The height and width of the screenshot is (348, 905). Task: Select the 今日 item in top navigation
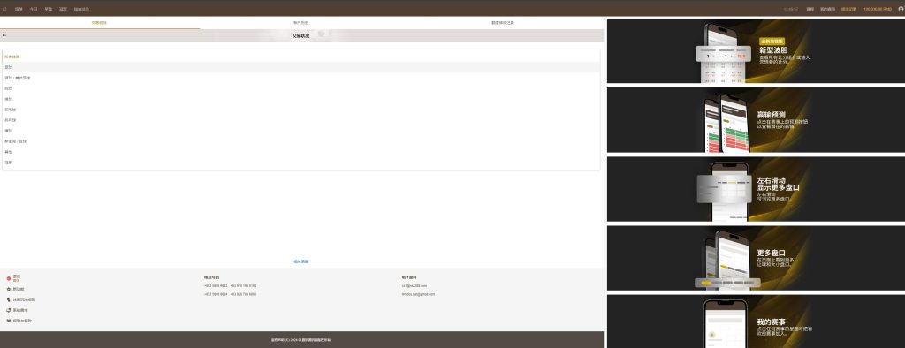34,9
